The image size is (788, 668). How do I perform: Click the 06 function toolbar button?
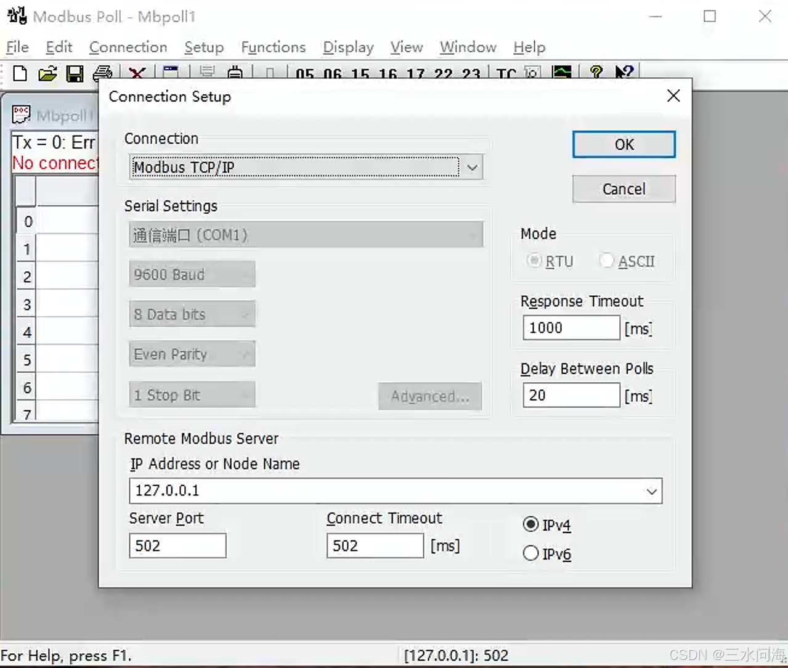333,74
